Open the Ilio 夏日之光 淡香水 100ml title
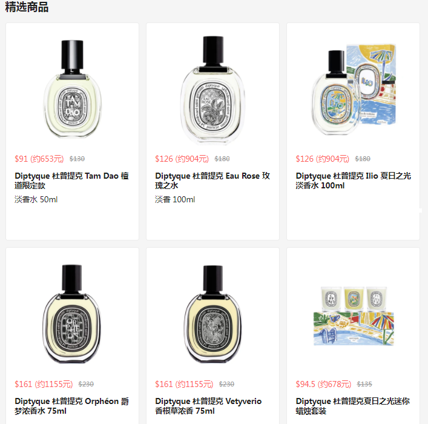This screenshot has width=428, height=424. pos(353,181)
